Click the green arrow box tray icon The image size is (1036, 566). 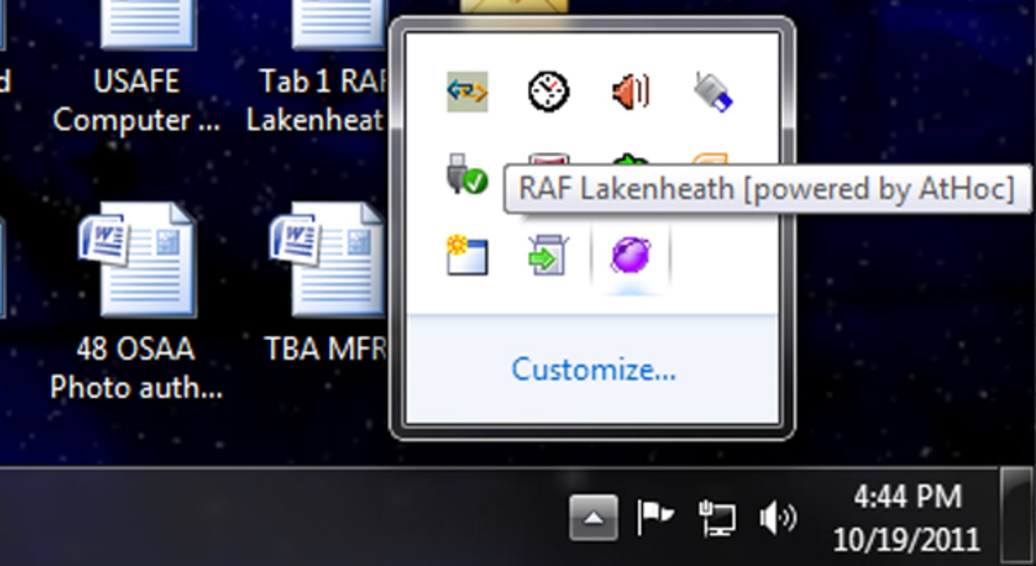click(548, 256)
